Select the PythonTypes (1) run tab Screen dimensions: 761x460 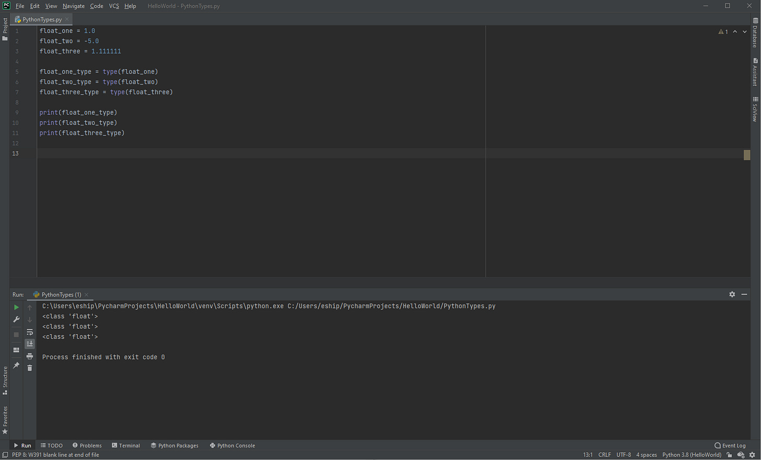pyautogui.click(x=61, y=294)
